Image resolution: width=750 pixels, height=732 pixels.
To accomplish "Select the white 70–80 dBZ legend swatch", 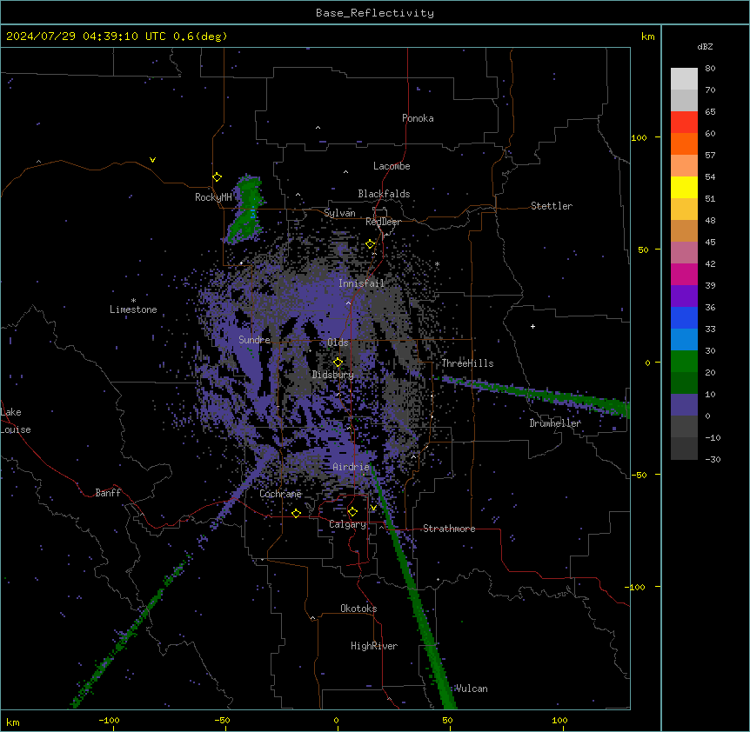I will point(684,79).
